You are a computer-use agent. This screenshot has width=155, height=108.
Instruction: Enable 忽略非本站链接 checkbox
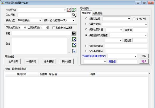click(x=53, y=28)
